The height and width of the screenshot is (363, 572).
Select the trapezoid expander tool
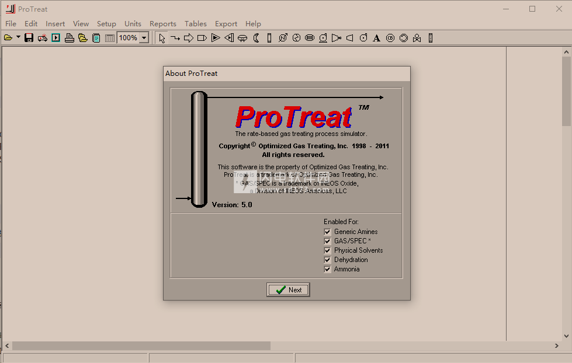[350, 38]
